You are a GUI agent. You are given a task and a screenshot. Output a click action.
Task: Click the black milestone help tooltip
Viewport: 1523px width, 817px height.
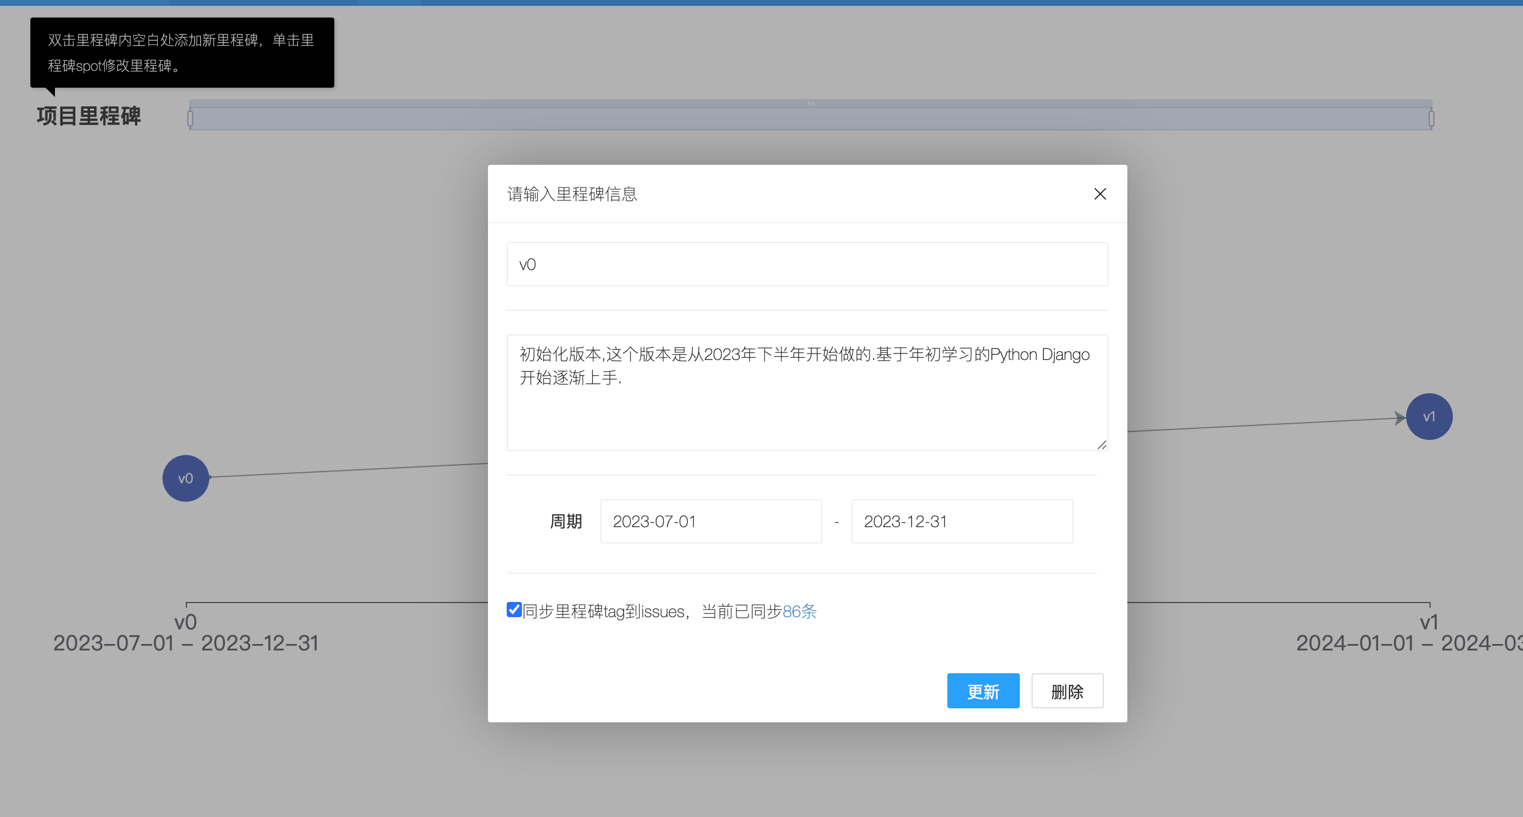pos(182,53)
